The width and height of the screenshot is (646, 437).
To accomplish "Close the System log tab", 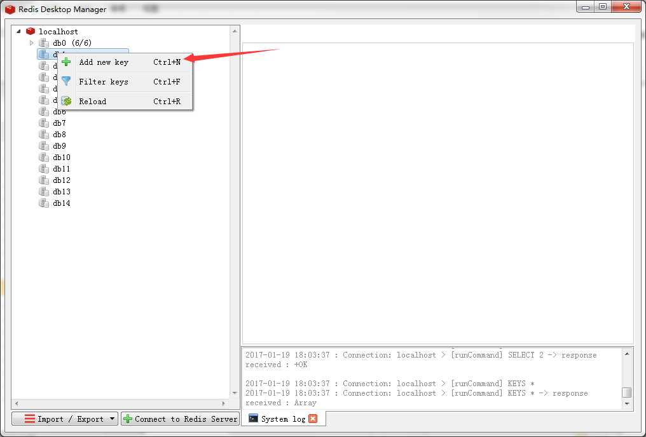I will [313, 419].
